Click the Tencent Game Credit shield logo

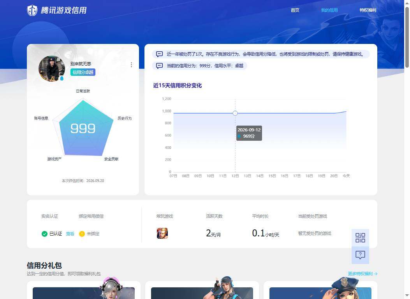32,10
